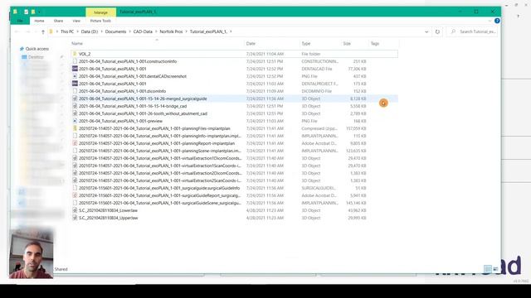Select the S.C._20210428110834_UpperJaw file icon

75,218
